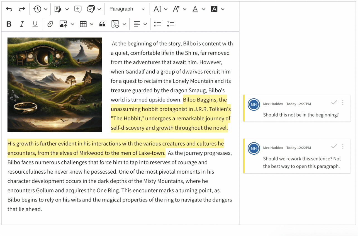Open font size dropdown
Image resolution: width=358 pixels, height=236 pixels.
[x=160, y=9]
